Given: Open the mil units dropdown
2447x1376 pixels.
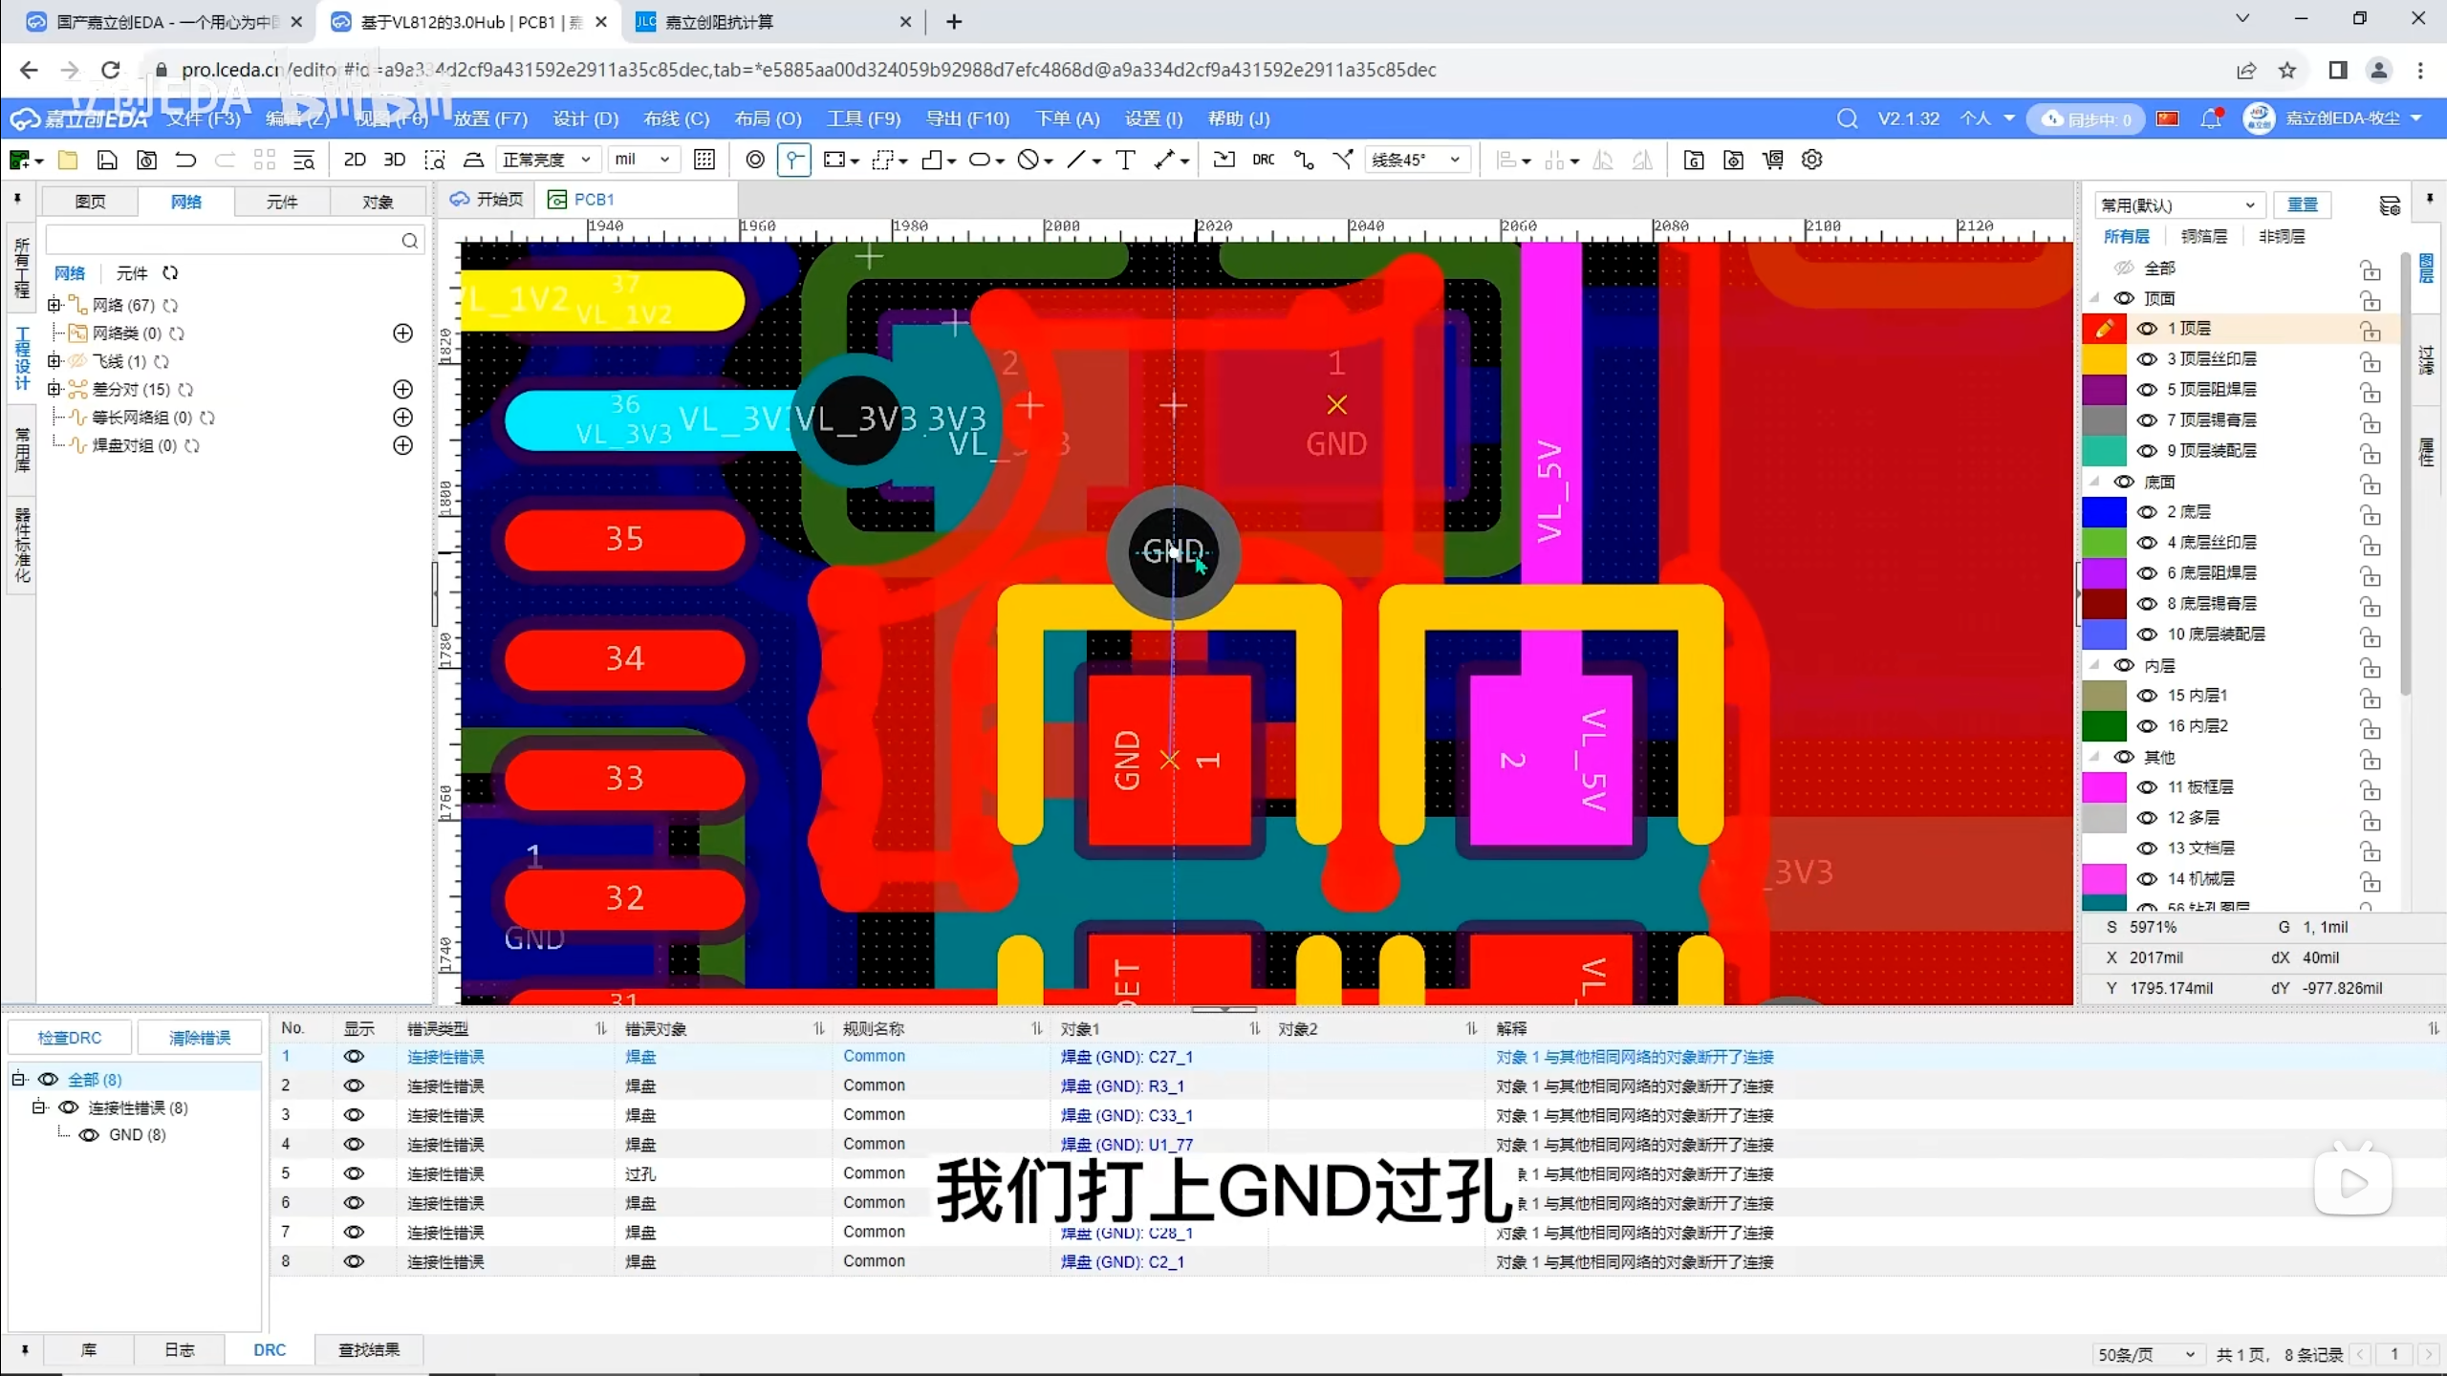Looking at the screenshot, I should (x=641, y=160).
